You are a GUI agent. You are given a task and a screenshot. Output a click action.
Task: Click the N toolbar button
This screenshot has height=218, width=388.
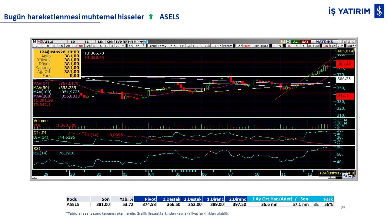coord(280,46)
